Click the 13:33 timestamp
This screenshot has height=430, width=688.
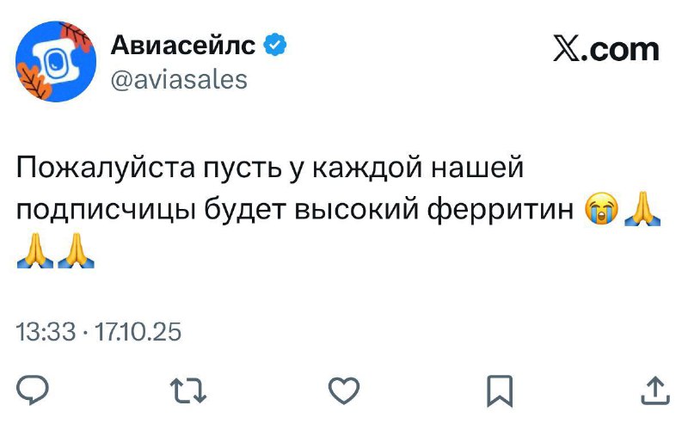[x=46, y=332]
